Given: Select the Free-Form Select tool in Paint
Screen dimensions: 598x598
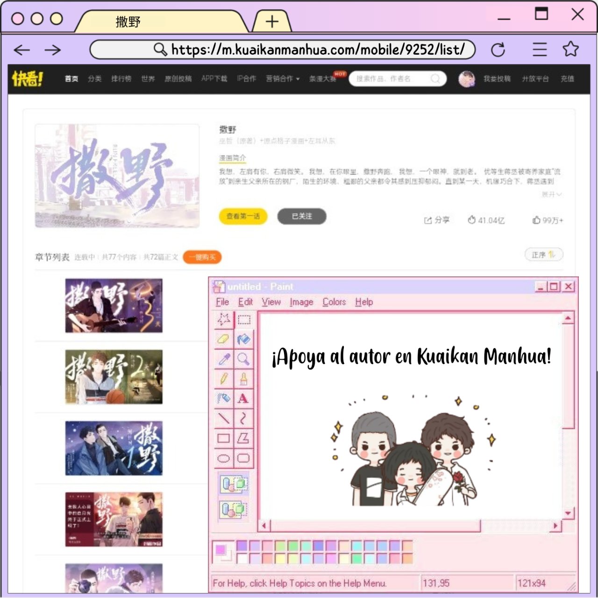Looking at the screenshot, I should 224,320.
